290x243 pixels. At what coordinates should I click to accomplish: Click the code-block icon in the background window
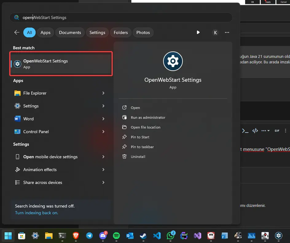coord(255,131)
